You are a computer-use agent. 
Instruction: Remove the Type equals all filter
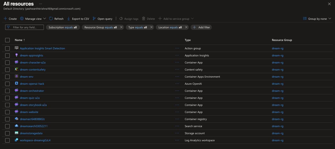[151, 27]
